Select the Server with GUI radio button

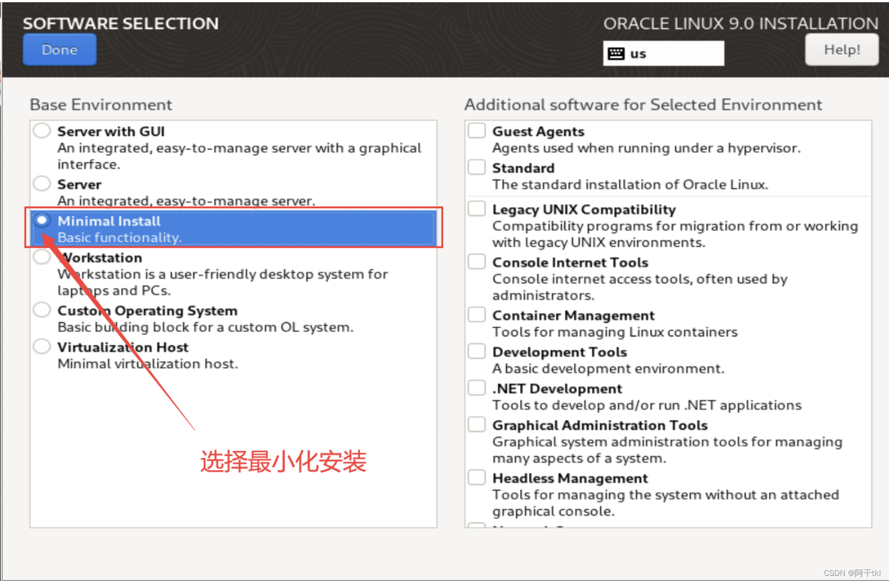point(42,131)
